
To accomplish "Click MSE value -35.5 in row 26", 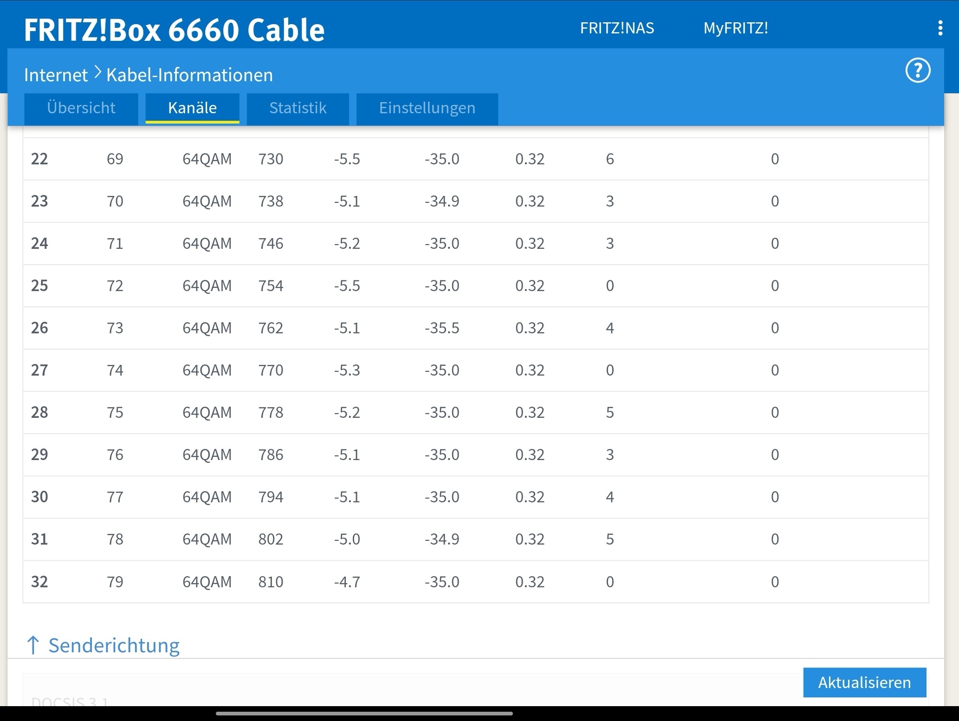I will [442, 328].
